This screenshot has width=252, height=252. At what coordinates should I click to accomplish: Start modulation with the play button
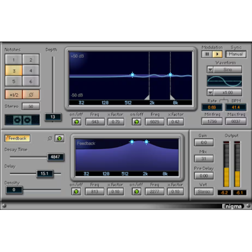[217, 54]
